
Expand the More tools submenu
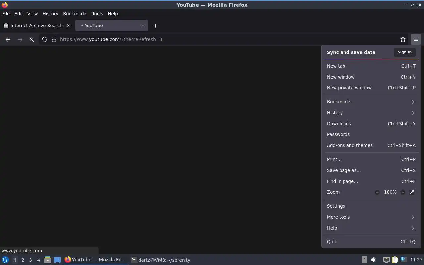click(x=371, y=217)
